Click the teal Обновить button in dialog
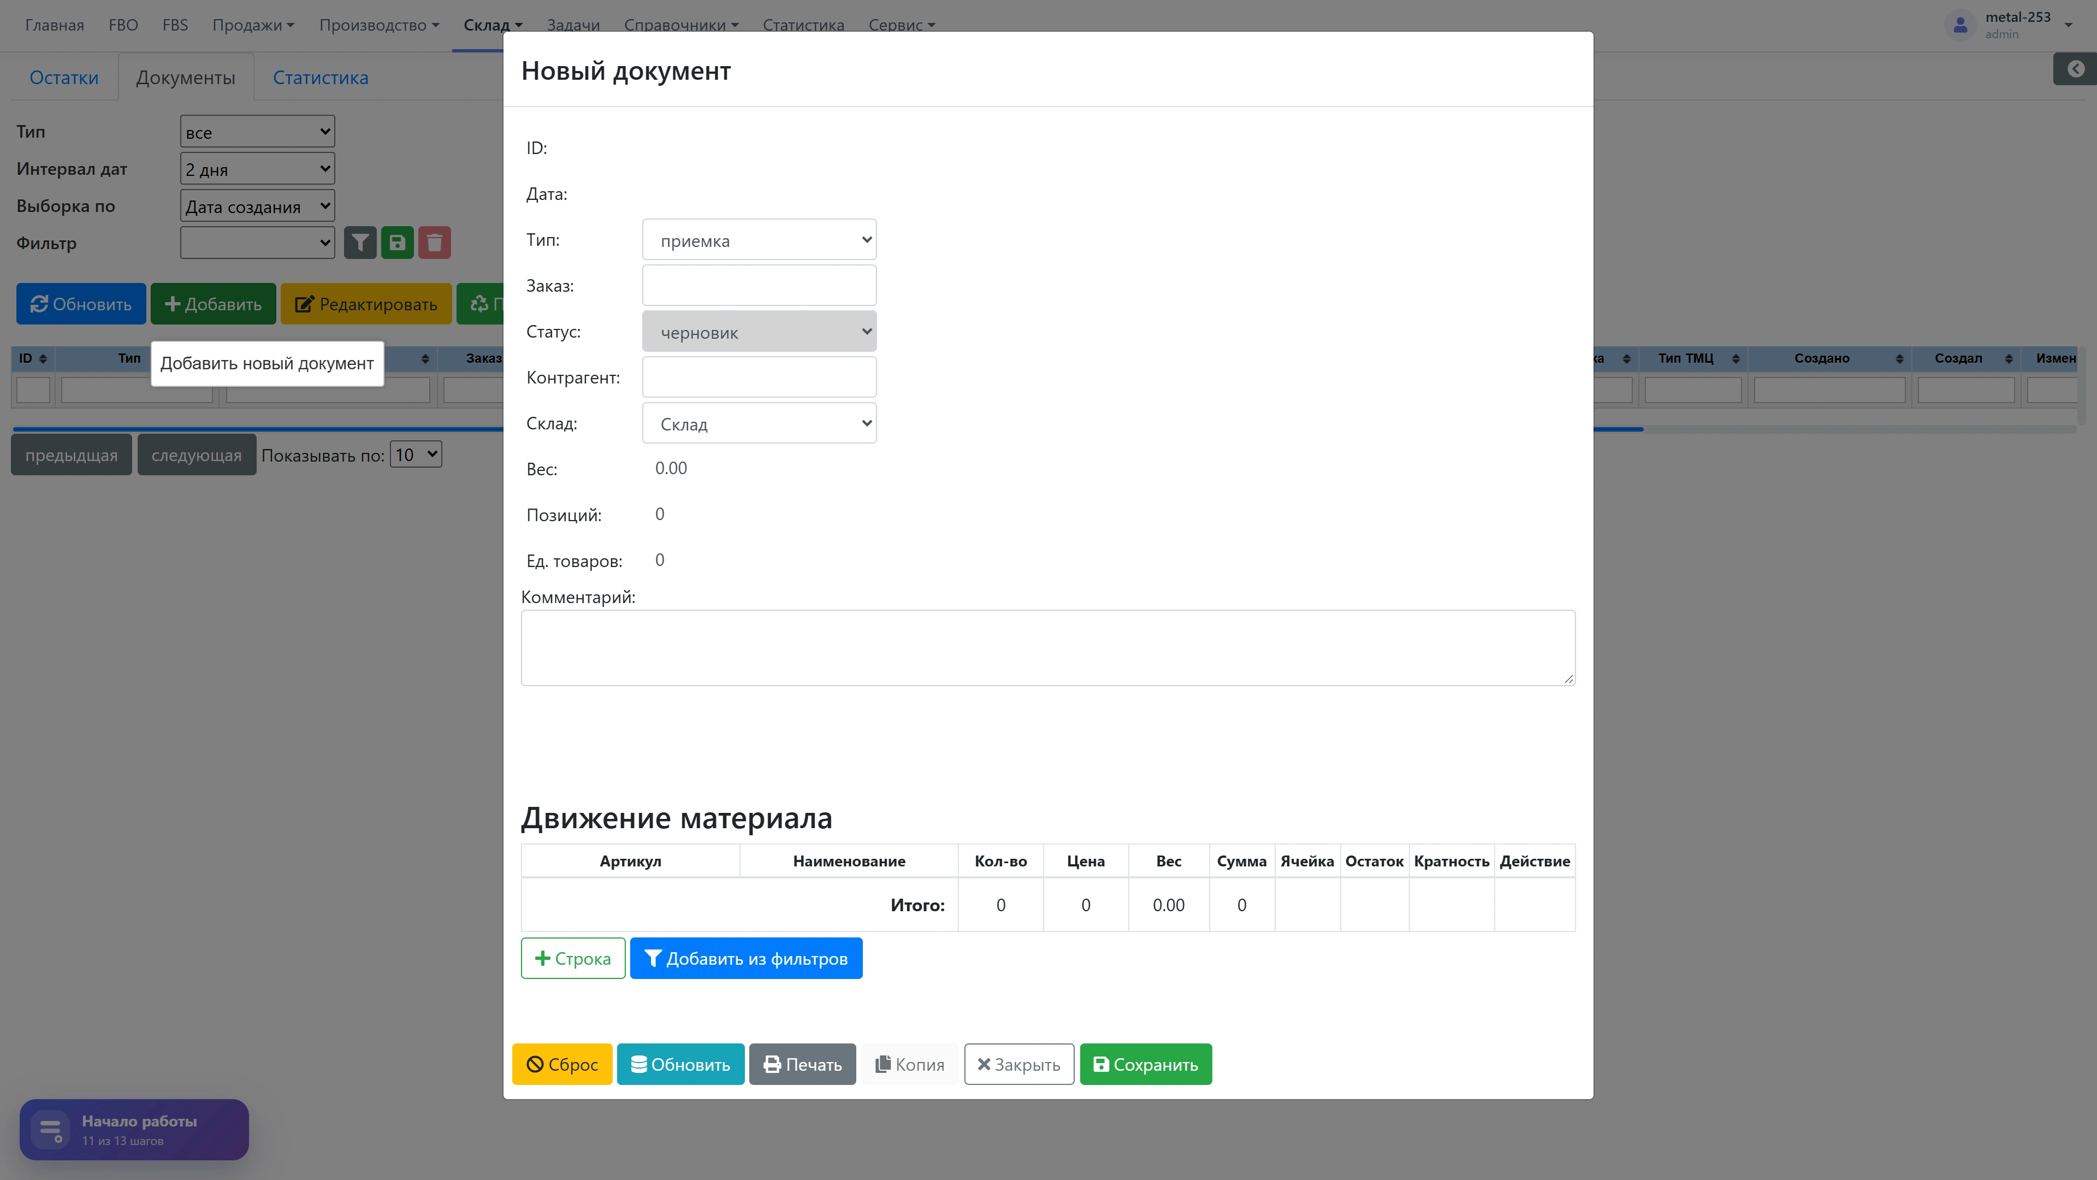This screenshot has width=2097, height=1180. [x=680, y=1064]
